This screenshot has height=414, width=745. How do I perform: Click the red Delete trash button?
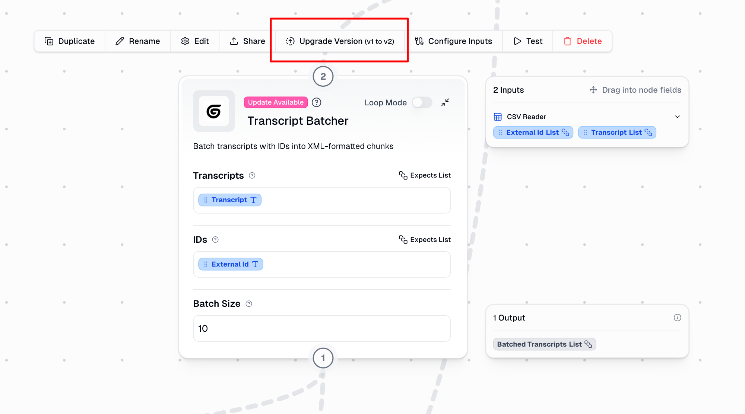click(x=582, y=41)
